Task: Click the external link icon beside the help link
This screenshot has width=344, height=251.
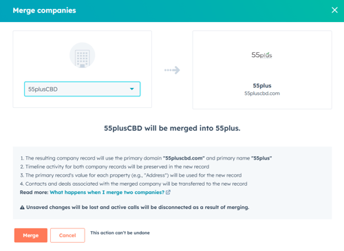Action: tap(168, 193)
